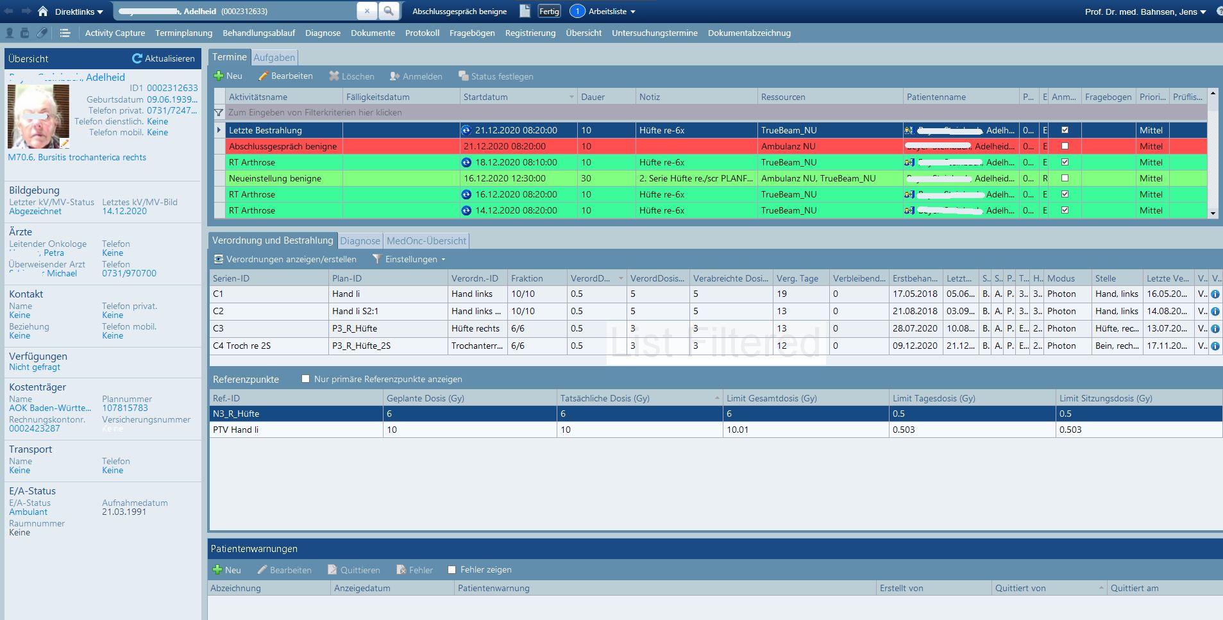Tick the Fehler zeigen checkbox
Screen dimensions: 1223x620
(x=452, y=570)
